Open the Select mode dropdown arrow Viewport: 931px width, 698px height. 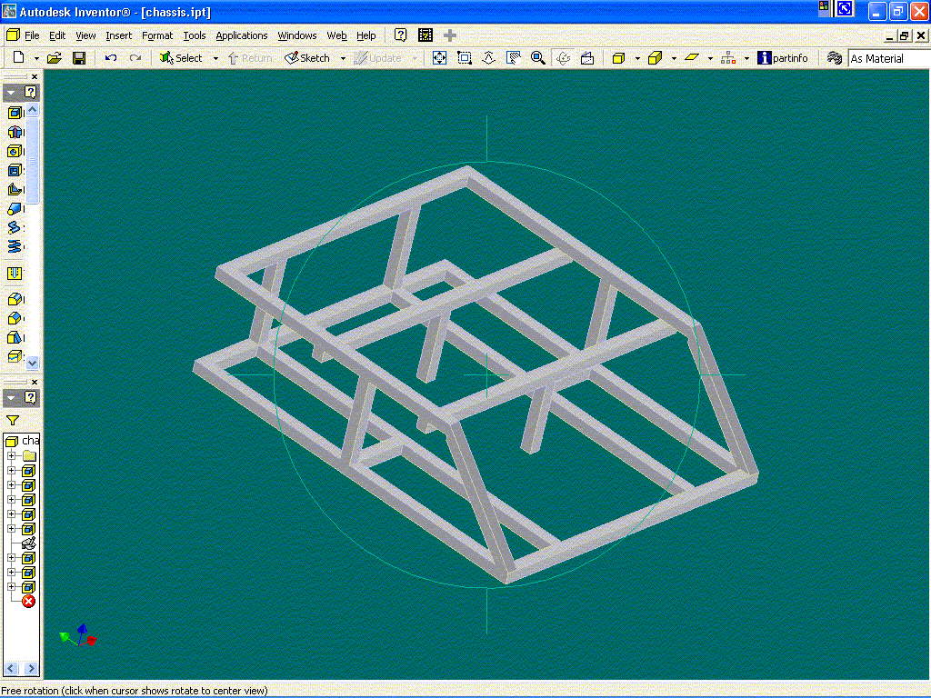coord(215,59)
